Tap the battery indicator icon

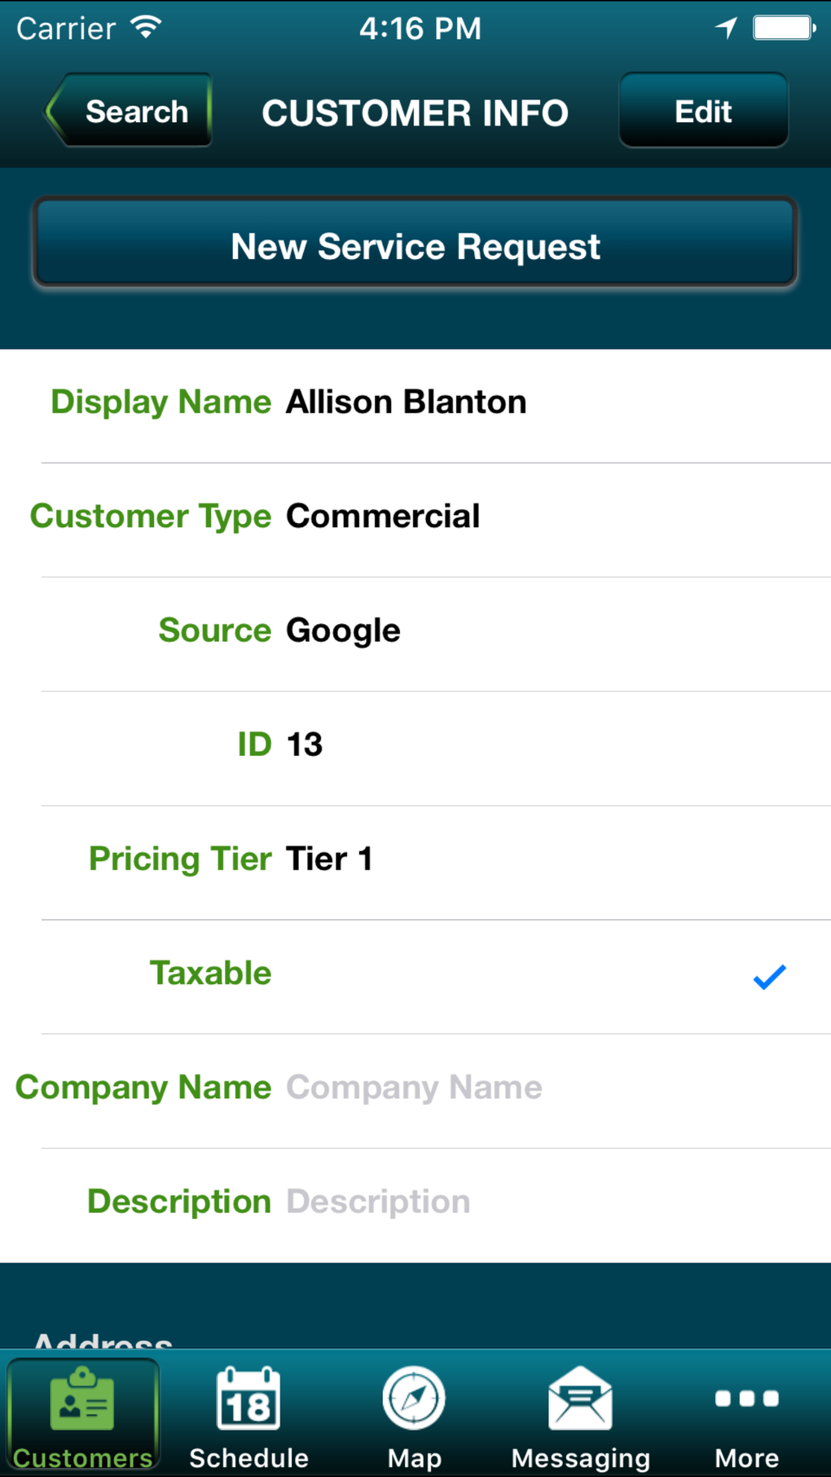pos(784,29)
